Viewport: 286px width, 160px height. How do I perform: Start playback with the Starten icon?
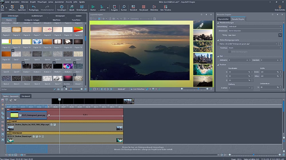pyautogui.click(x=93, y=7)
